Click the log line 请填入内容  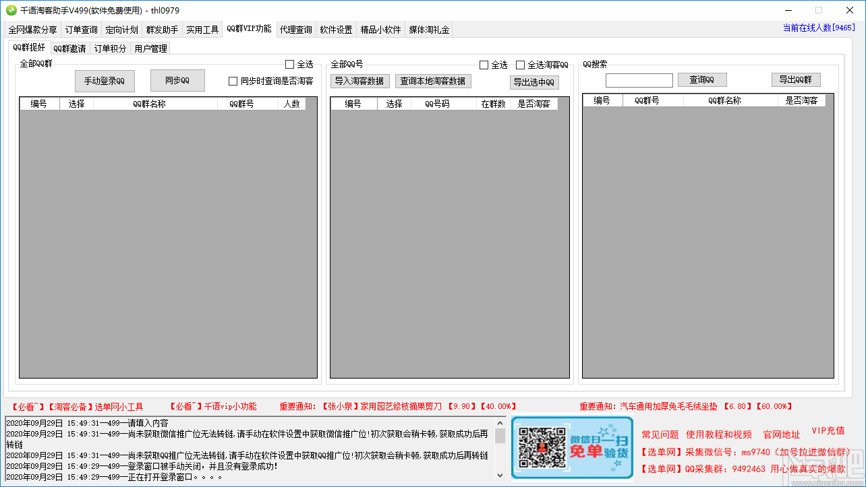click(88, 423)
